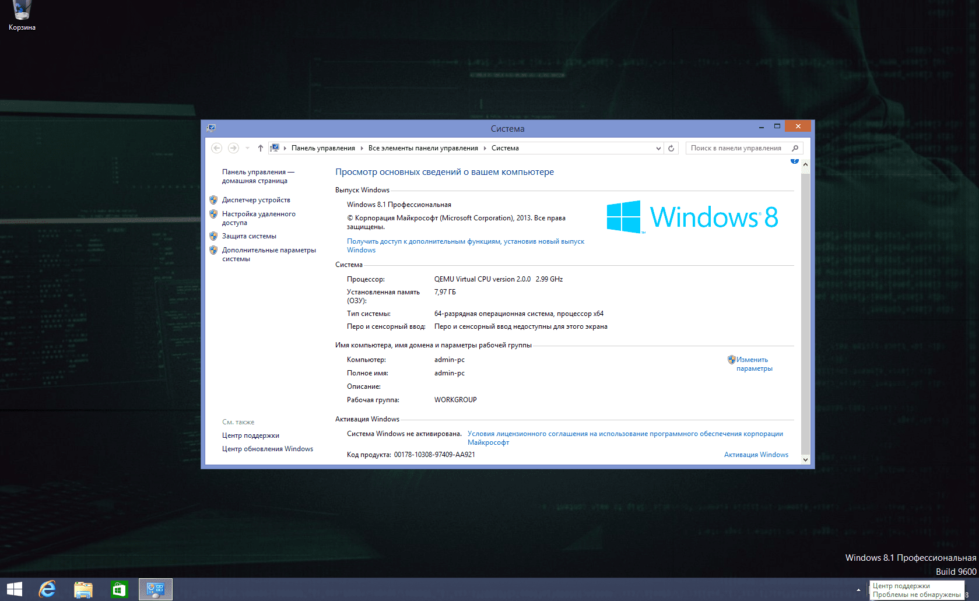
Task: Click the up-arrow navigation icon
Action: click(261, 148)
